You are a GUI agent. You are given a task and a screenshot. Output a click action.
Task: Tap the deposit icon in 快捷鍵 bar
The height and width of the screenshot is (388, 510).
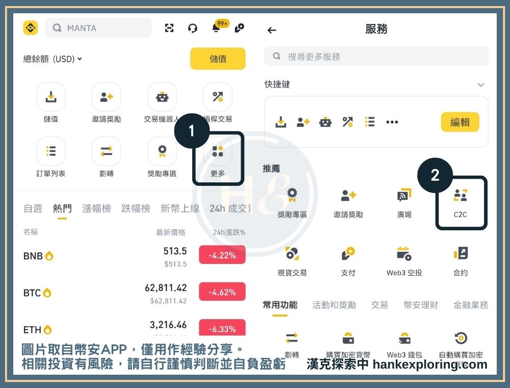[280, 122]
